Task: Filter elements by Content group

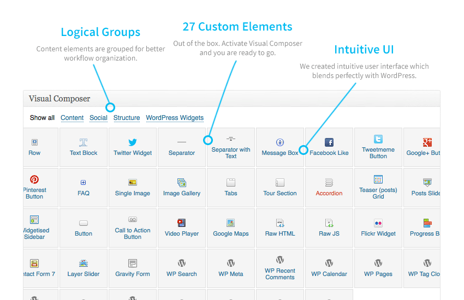Action: pos(72,118)
